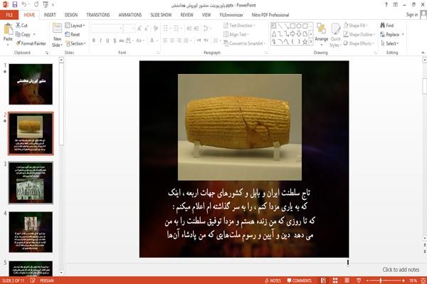
Task: Toggle numbered list formatting
Action: 176,28
